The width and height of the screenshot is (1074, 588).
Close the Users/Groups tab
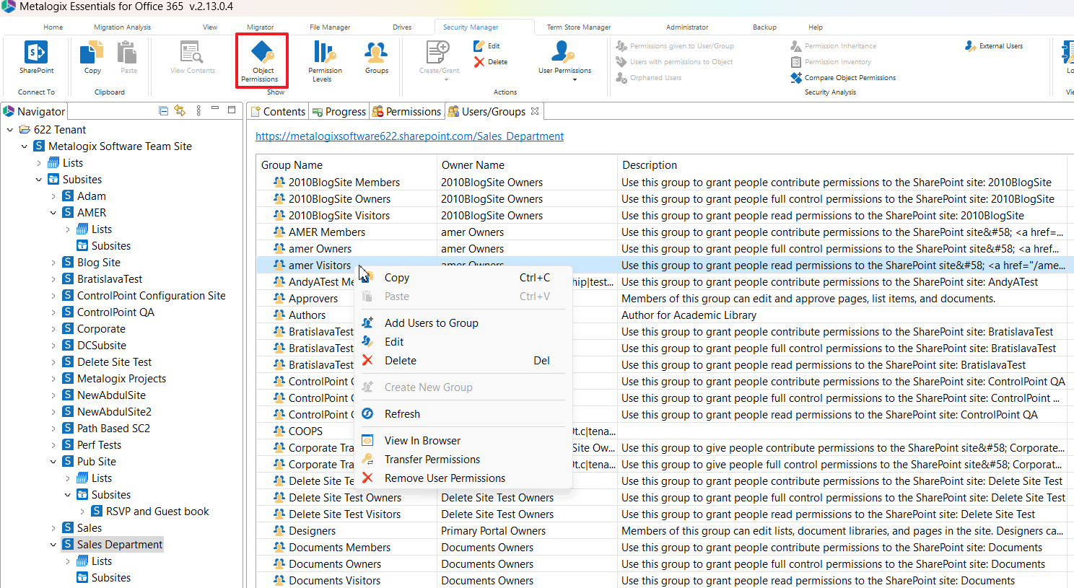(x=535, y=111)
